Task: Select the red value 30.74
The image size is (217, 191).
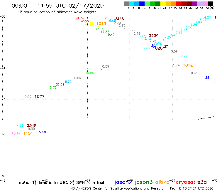Action: [x=79, y=18]
